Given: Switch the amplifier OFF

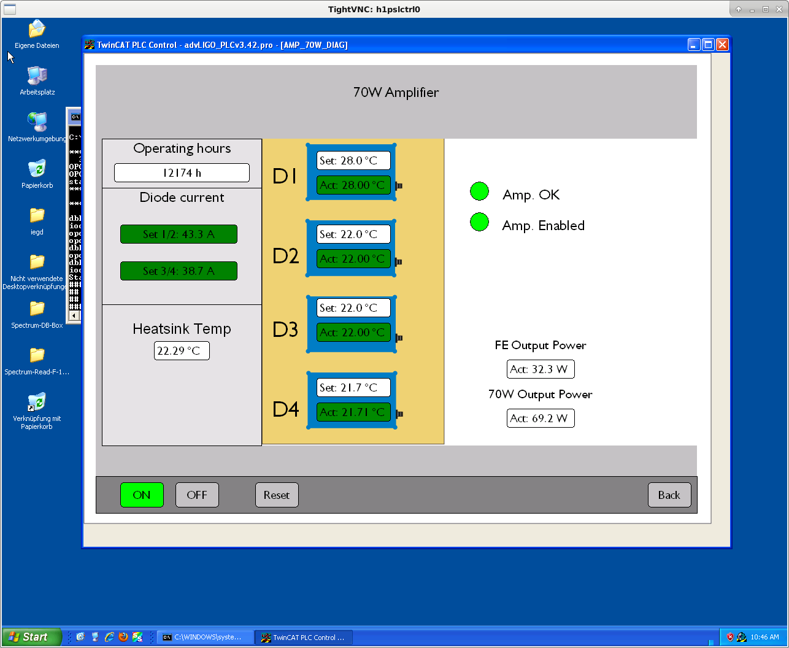Looking at the screenshot, I should point(197,495).
